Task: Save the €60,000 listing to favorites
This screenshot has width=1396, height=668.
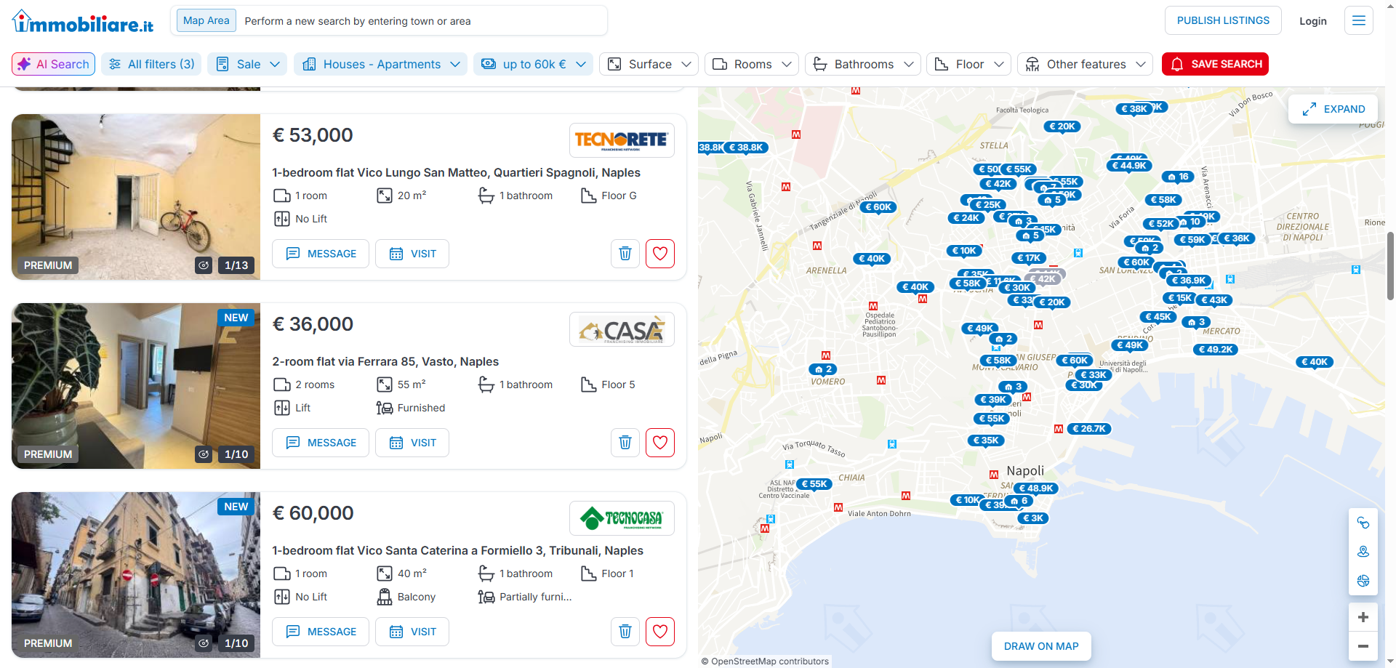Action: click(660, 632)
